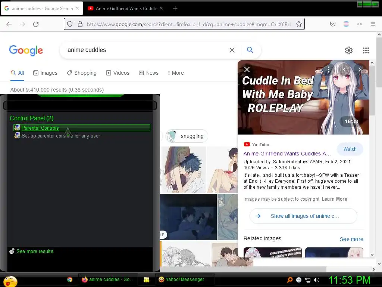Clear the search box with X icon

(x=232, y=50)
